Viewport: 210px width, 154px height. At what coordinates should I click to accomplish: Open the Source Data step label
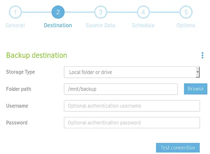click(x=100, y=25)
